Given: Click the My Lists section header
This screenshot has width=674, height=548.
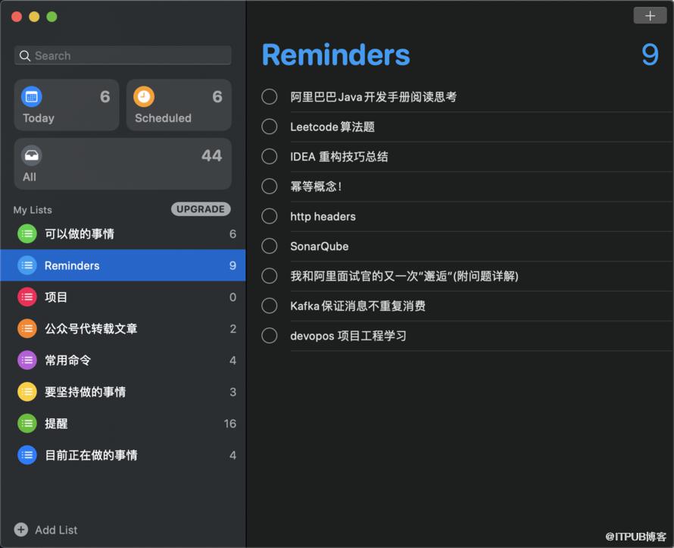Looking at the screenshot, I should coord(33,210).
